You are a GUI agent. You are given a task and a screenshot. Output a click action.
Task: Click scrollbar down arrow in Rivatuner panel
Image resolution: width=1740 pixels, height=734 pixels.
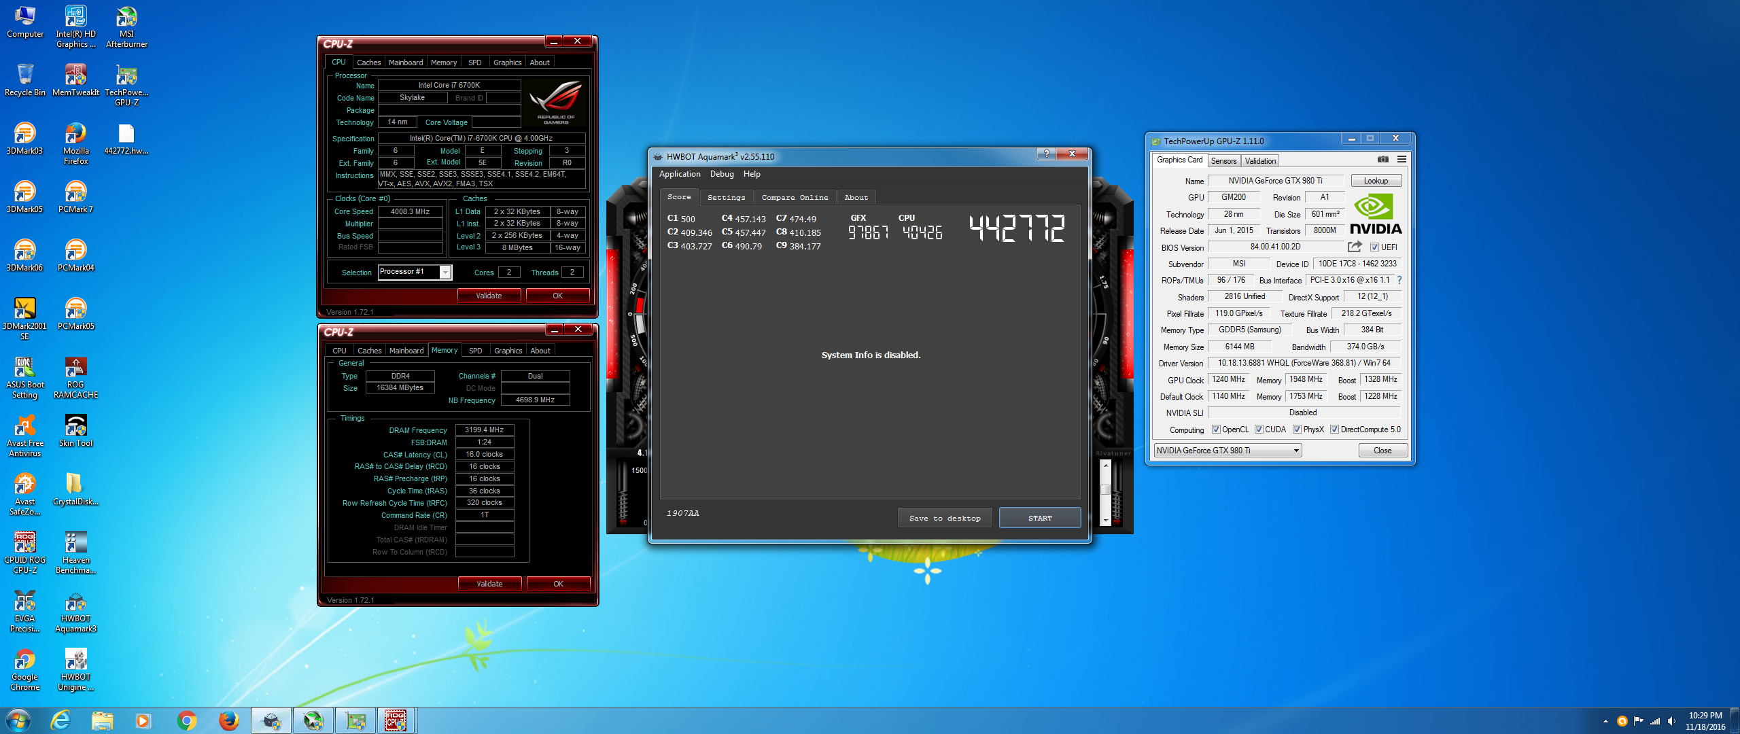pyautogui.click(x=1105, y=521)
